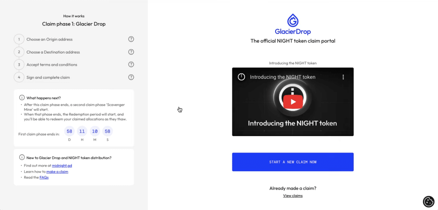The width and height of the screenshot is (438, 210).
Task: Click the days countdown value 58
Action: 69,131
